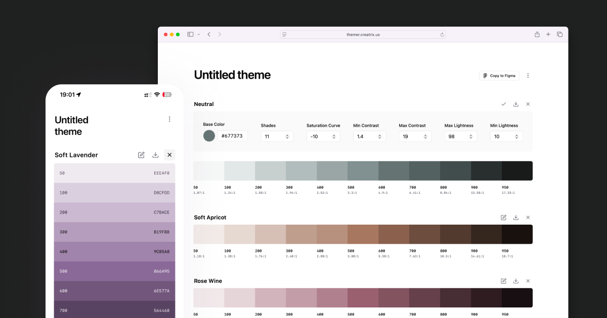Go back with the browser back arrow
607x318 pixels.
click(209, 34)
